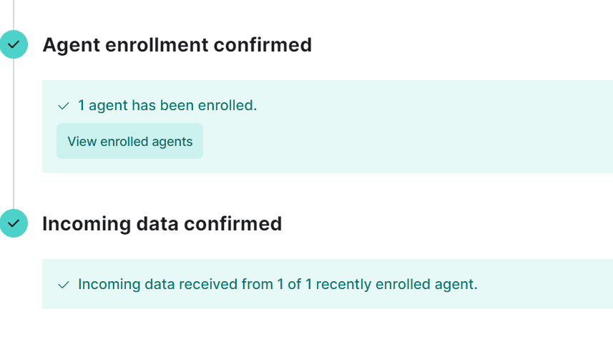Click the step connector line above Agent enrollment
The height and width of the screenshot is (337, 613).
[14, 15]
